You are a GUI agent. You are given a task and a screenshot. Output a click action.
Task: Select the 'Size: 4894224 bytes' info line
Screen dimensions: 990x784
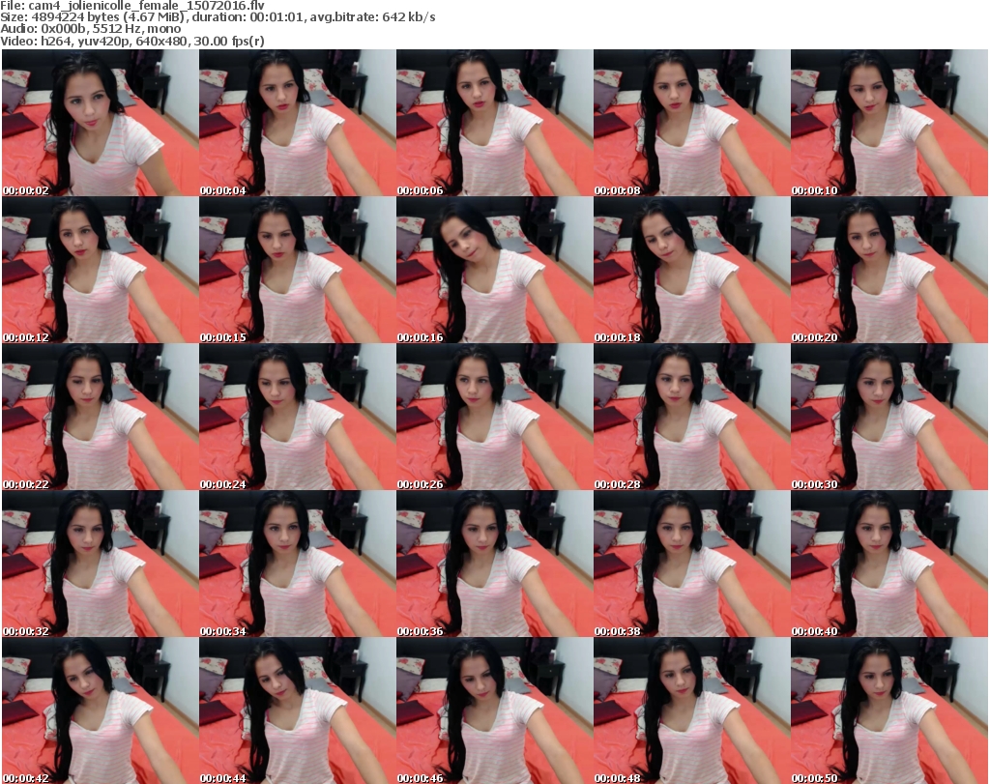click(x=218, y=17)
